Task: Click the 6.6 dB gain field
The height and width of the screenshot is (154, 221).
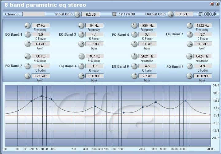Action: click(x=95, y=76)
